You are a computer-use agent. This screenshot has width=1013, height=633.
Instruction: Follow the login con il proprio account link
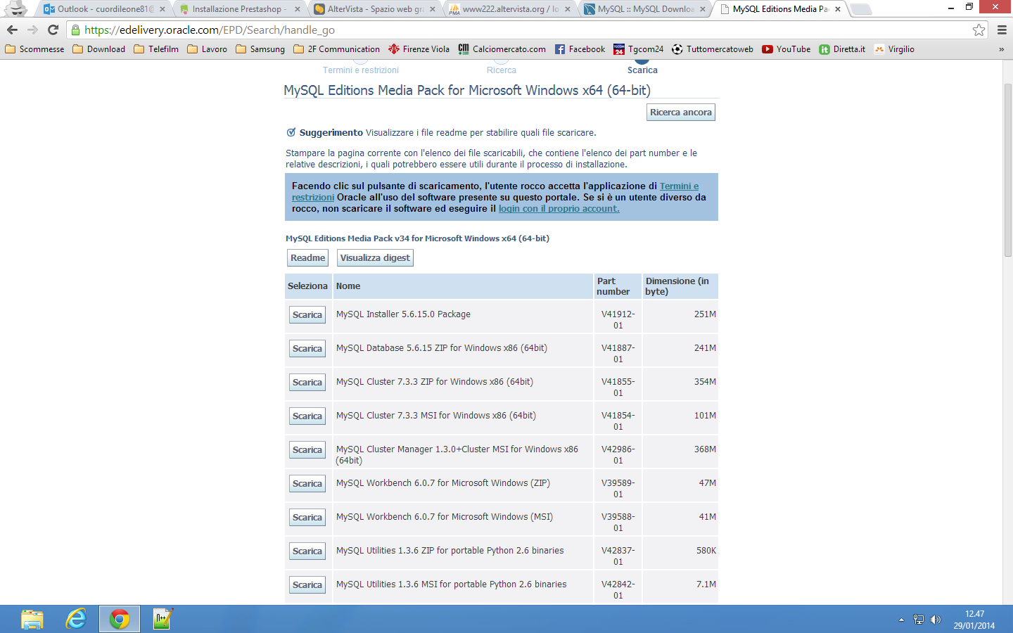pos(559,209)
